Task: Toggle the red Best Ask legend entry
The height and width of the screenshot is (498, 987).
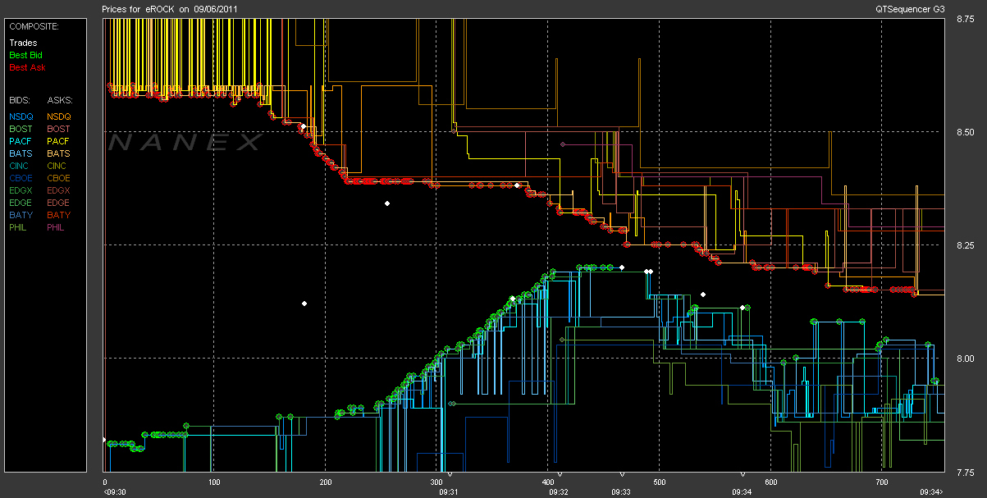Action: point(25,67)
